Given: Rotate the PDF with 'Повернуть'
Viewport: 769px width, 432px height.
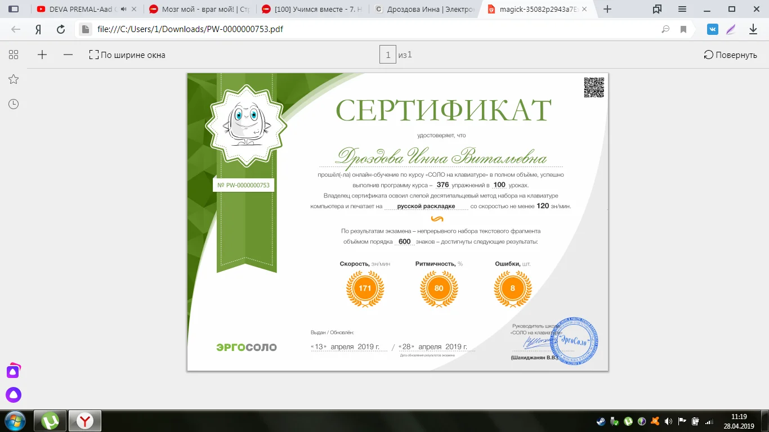Looking at the screenshot, I should point(731,55).
